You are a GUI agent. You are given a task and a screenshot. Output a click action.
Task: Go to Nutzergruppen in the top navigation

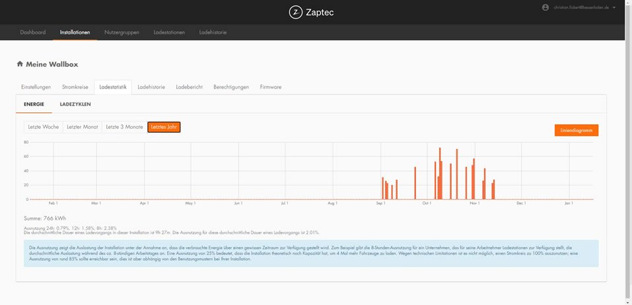point(122,32)
